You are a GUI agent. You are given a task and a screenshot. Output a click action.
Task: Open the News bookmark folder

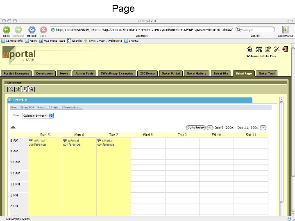(31, 41)
